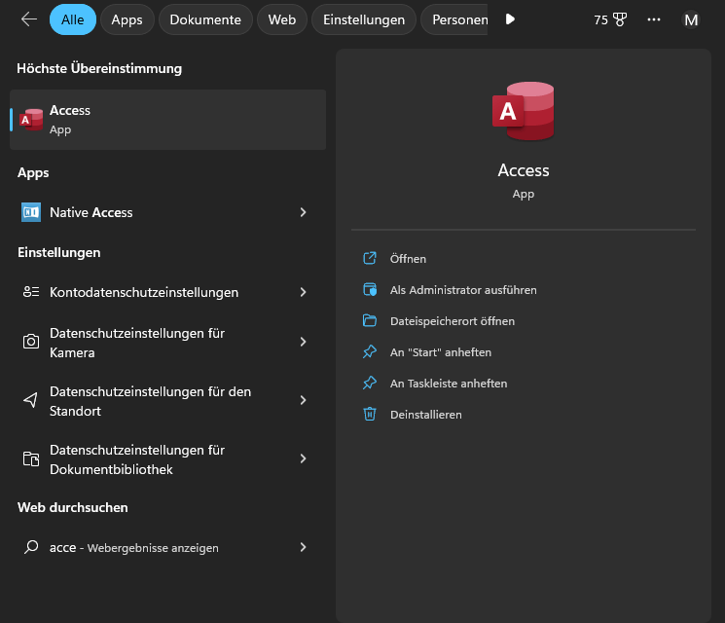Select the Einstellungen filter tab
This screenshot has height=623, width=725.
[x=363, y=19]
